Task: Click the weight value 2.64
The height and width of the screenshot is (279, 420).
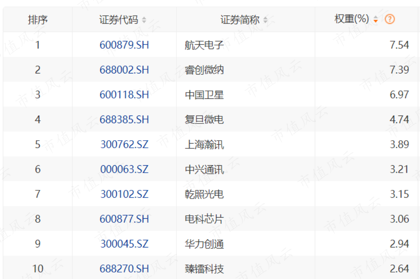Action: pos(399,268)
